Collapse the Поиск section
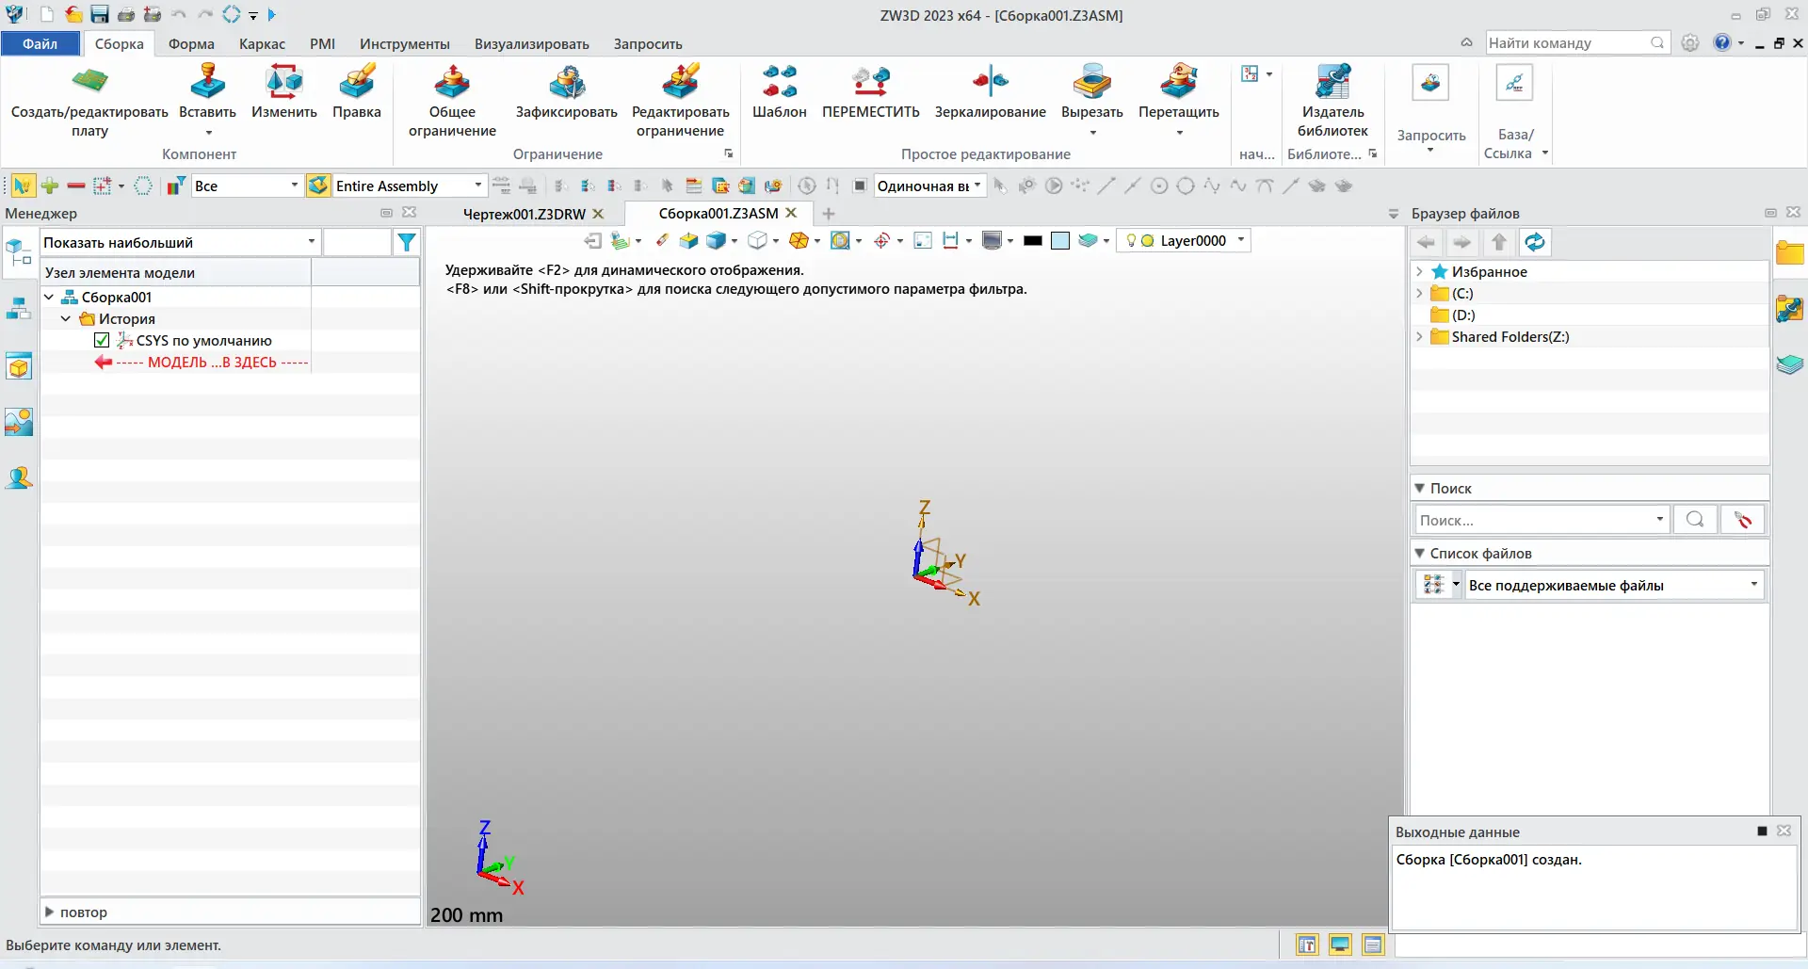 click(x=1420, y=489)
